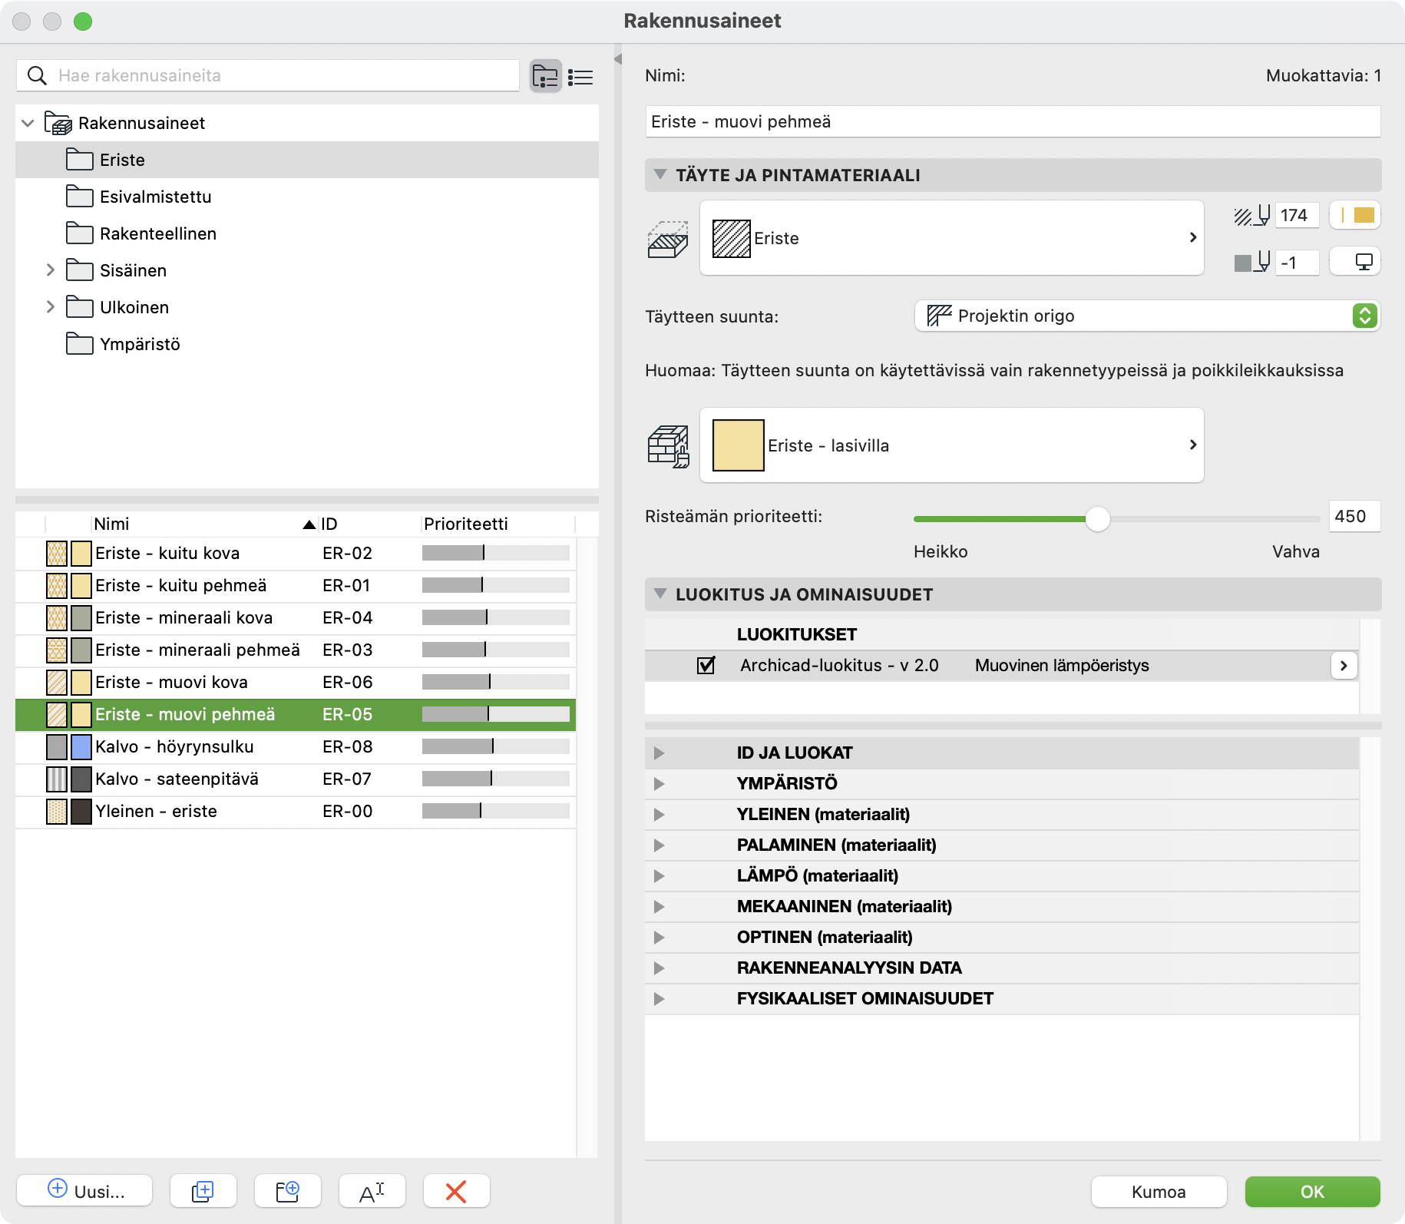The height and width of the screenshot is (1224, 1405).
Task: Switch to folder tree view icon
Action: point(545,76)
